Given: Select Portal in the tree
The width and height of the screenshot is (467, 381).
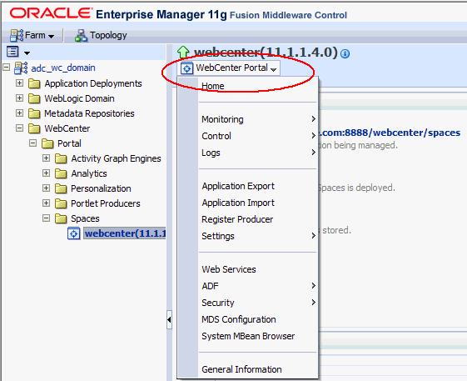Looking at the screenshot, I should click(69, 143).
